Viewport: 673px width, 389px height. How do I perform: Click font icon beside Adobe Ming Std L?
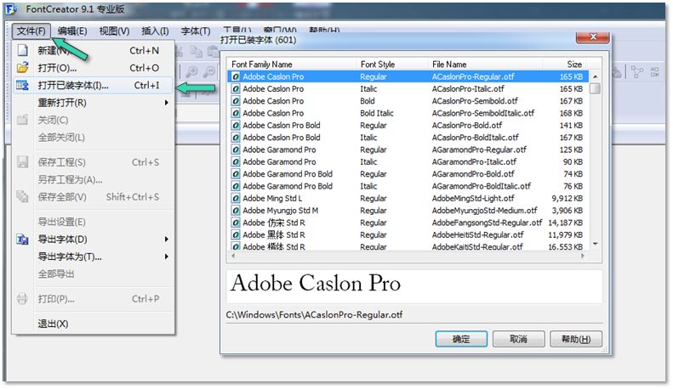tap(236, 199)
